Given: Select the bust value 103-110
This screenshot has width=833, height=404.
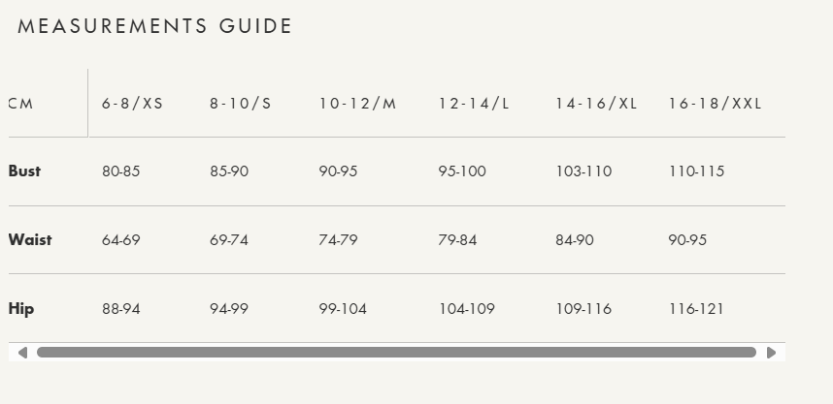Looking at the screenshot, I should point(583,171).
